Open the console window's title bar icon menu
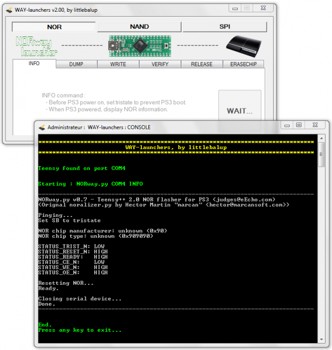The height and width of the screenshot is (350, 332). (41, 127)
